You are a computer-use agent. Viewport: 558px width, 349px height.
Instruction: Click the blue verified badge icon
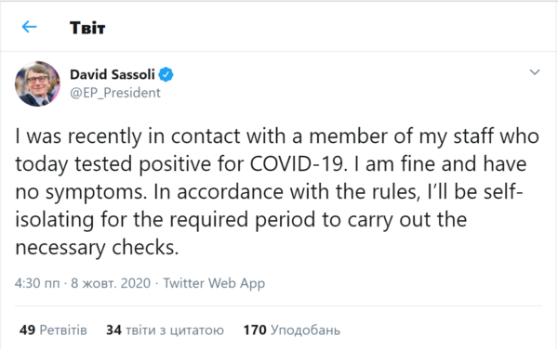coord(166,74)
